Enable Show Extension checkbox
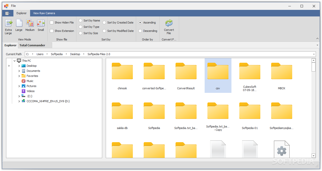The height and width of the screenshot is (171, 322). (52, 31)
